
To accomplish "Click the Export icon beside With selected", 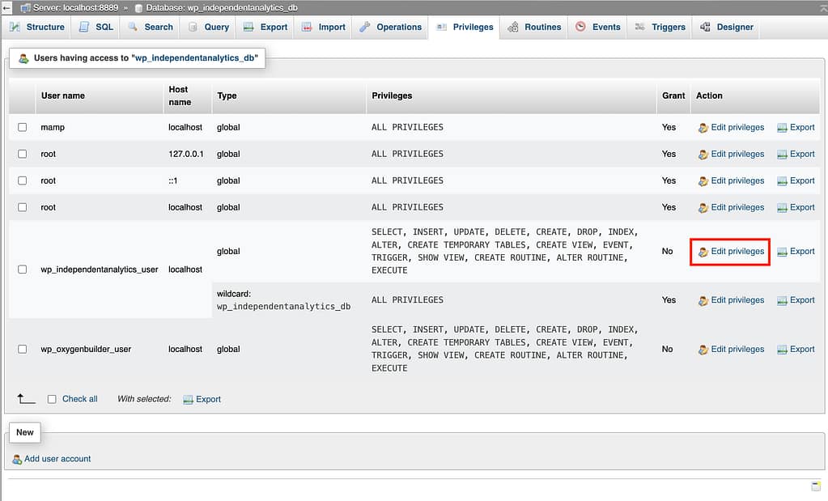I will point(189,400).
